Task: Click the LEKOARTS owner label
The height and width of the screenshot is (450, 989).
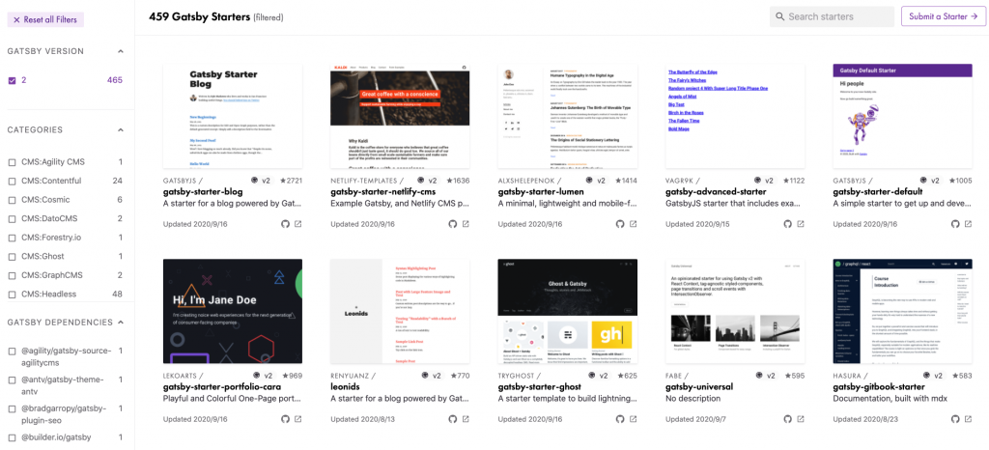Action: (x=181, y=376)
